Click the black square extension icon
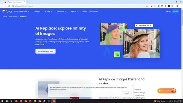This screenshot has width=183, height=103. [169, 6]
